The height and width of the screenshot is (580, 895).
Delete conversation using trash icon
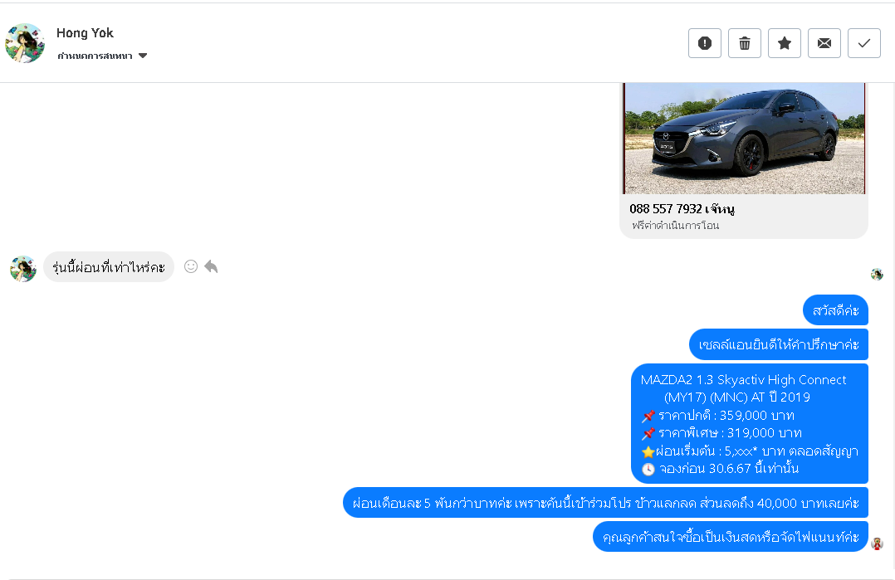[744, 43]
